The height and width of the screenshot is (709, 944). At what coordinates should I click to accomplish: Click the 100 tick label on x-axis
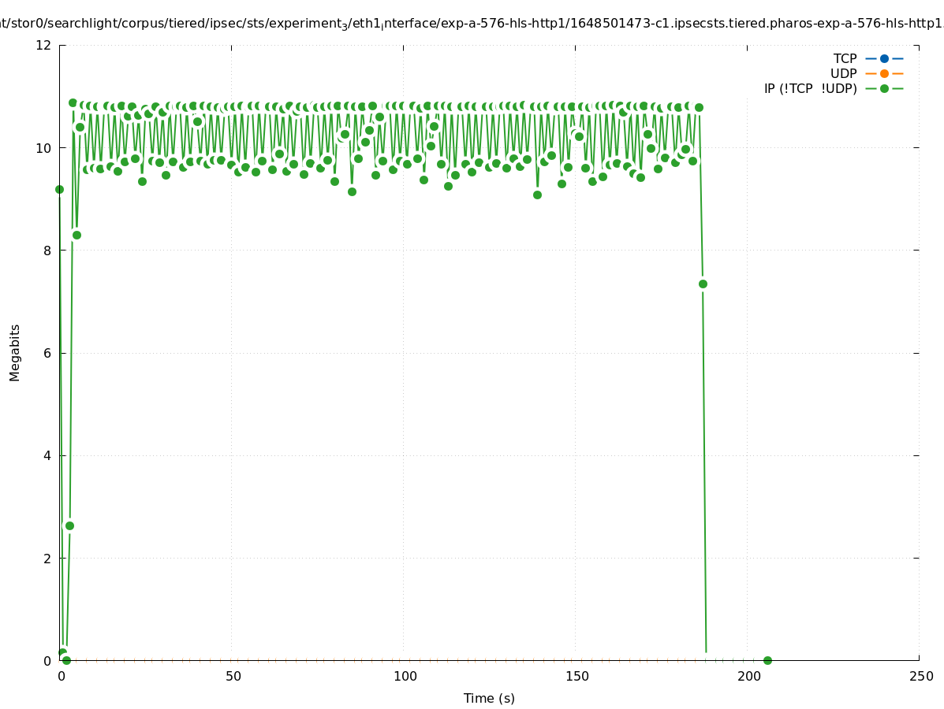(405, 677)
